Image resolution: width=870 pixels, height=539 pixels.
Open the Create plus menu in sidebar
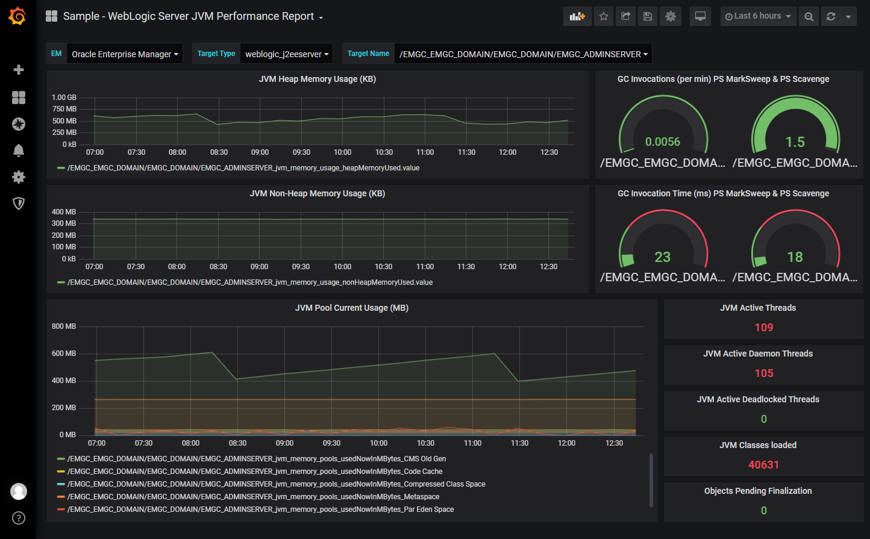point(19,70)
